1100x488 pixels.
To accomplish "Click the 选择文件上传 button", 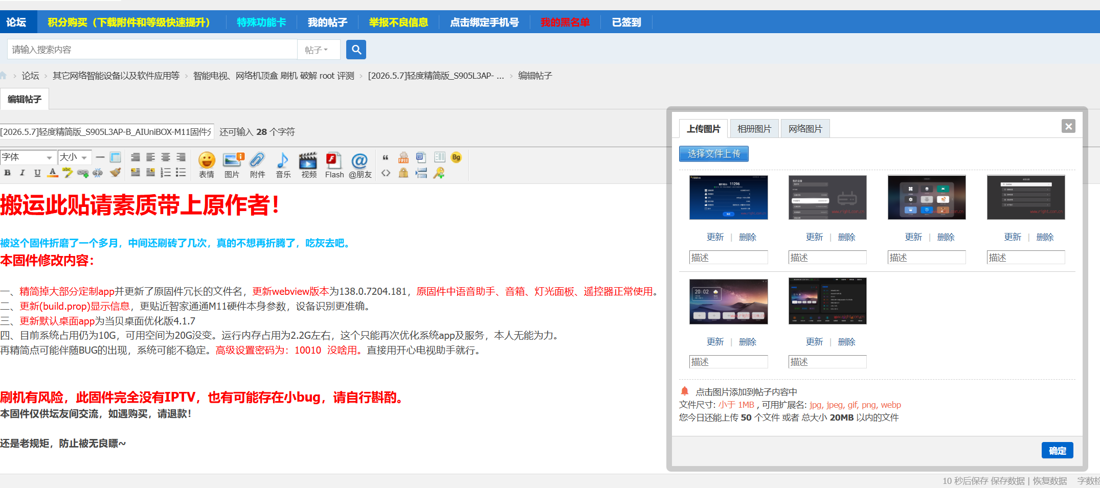I will [x=714, y=153].
